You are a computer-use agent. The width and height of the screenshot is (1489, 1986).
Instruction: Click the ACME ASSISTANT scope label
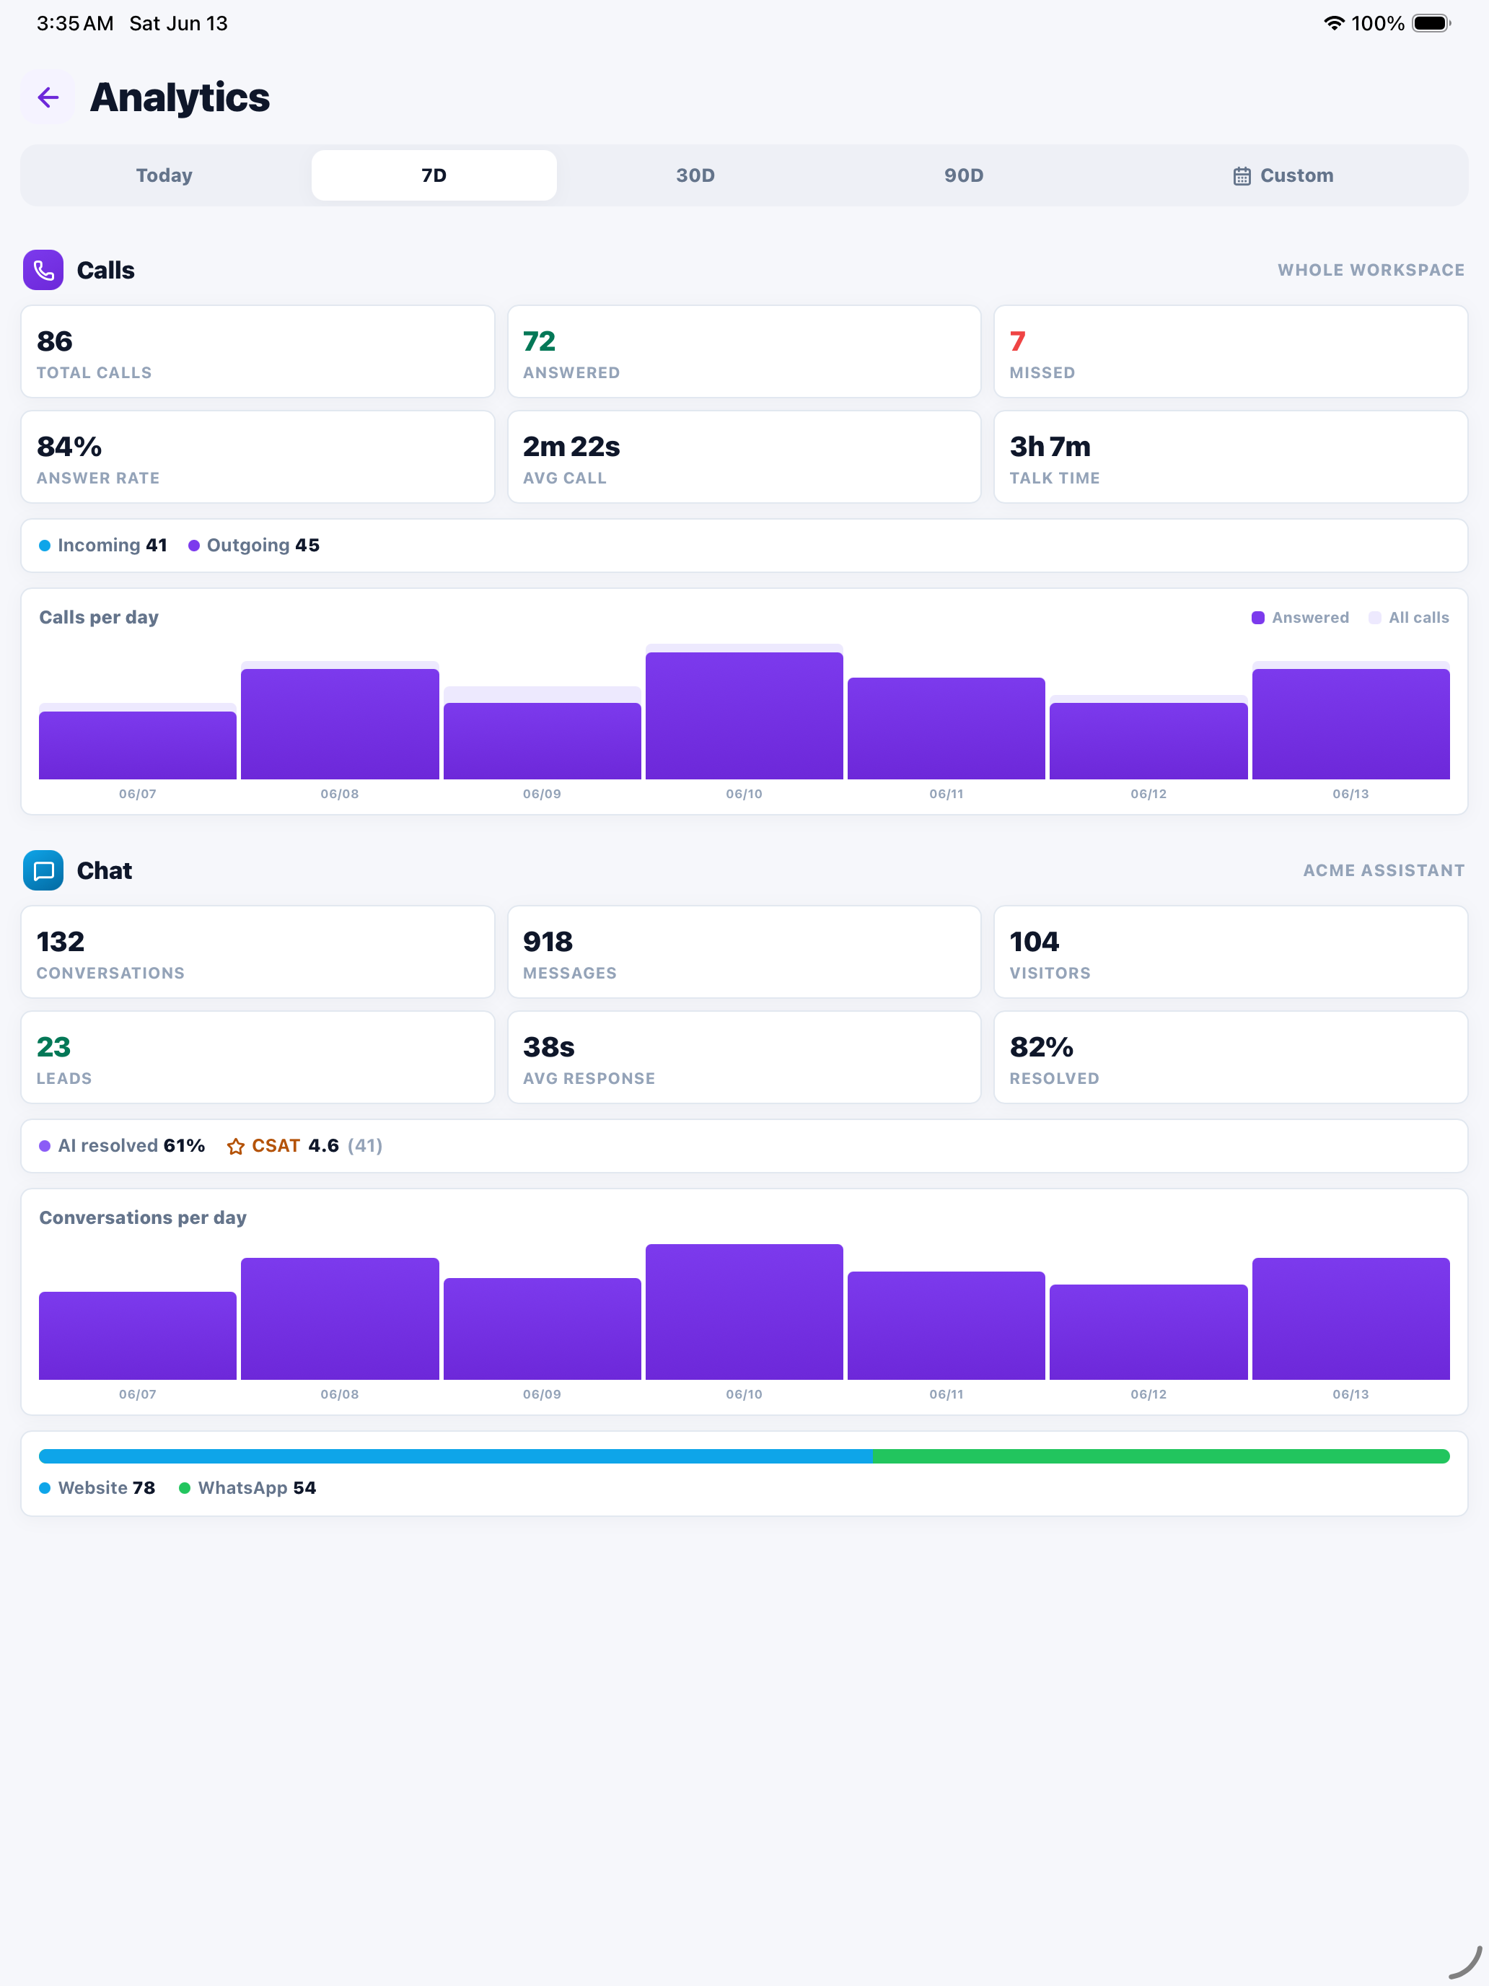coord(1383,871)
